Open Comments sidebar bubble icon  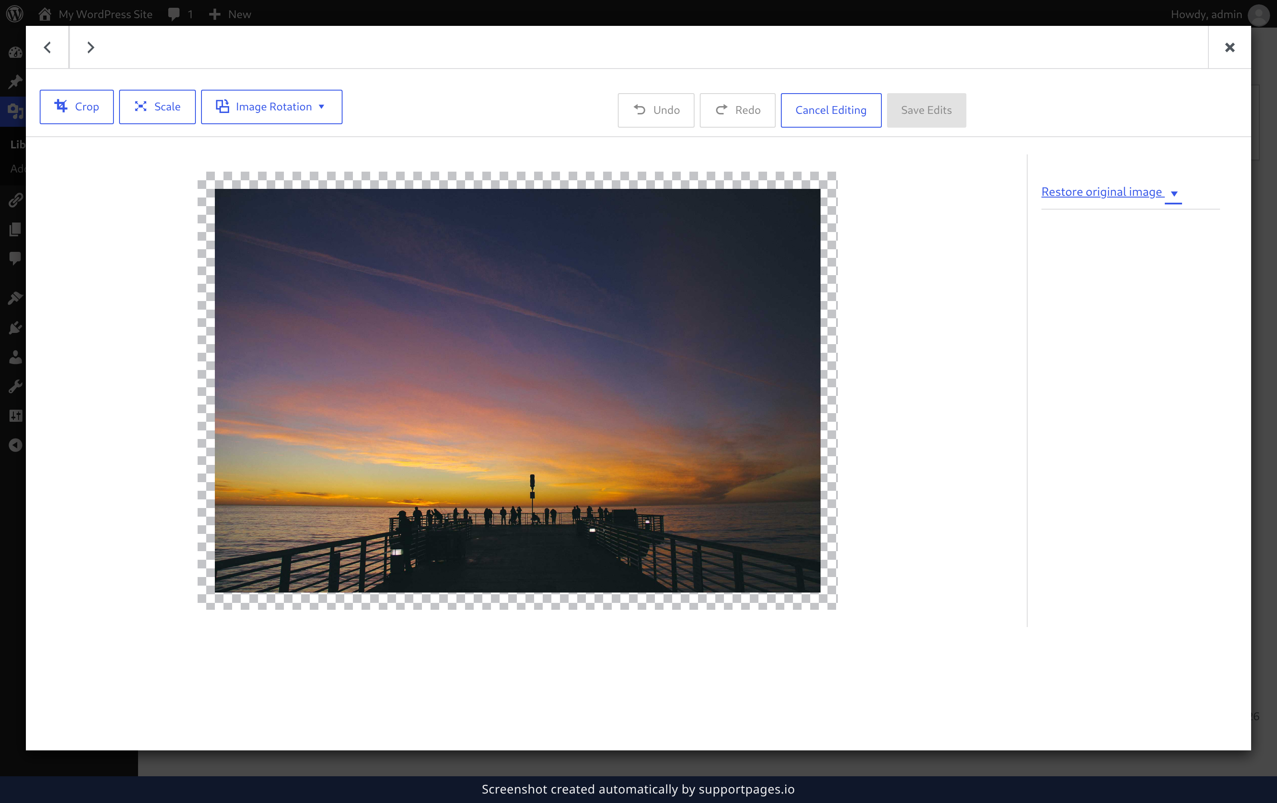pyautogui.click(x=16, y=258)
